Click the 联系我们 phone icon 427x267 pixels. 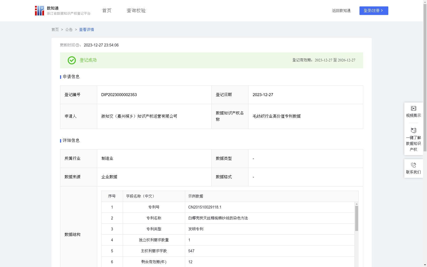click(x=413, y=165)
